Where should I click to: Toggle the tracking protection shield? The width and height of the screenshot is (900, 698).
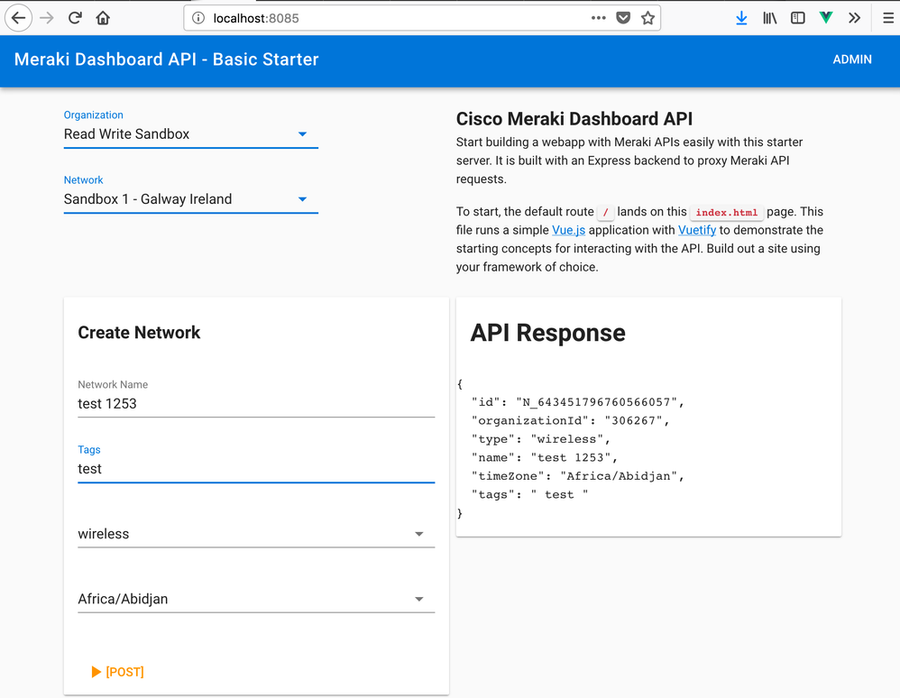[x=622, y=17]
